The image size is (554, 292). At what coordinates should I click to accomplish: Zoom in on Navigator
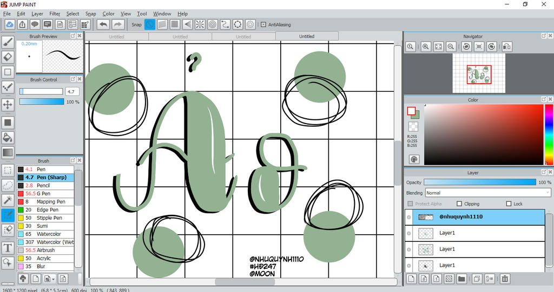426,46
